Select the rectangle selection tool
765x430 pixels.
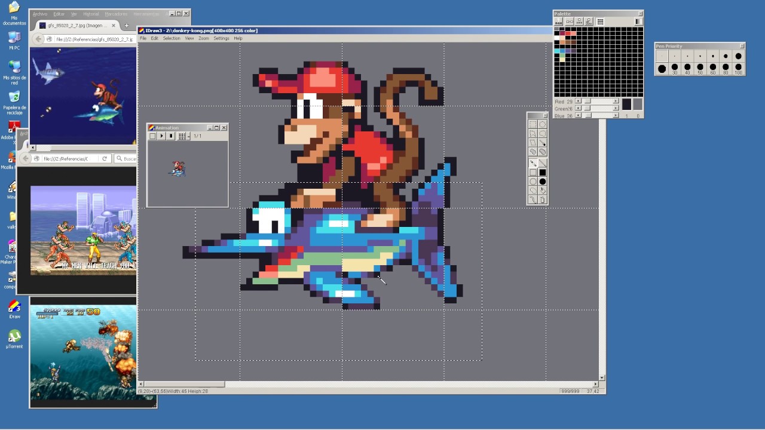533,124
